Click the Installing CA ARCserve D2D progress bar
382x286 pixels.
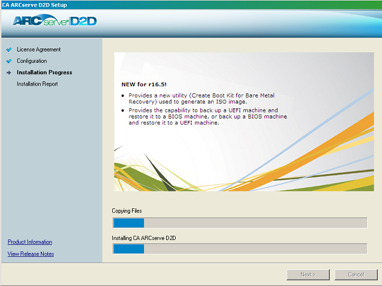240,249
